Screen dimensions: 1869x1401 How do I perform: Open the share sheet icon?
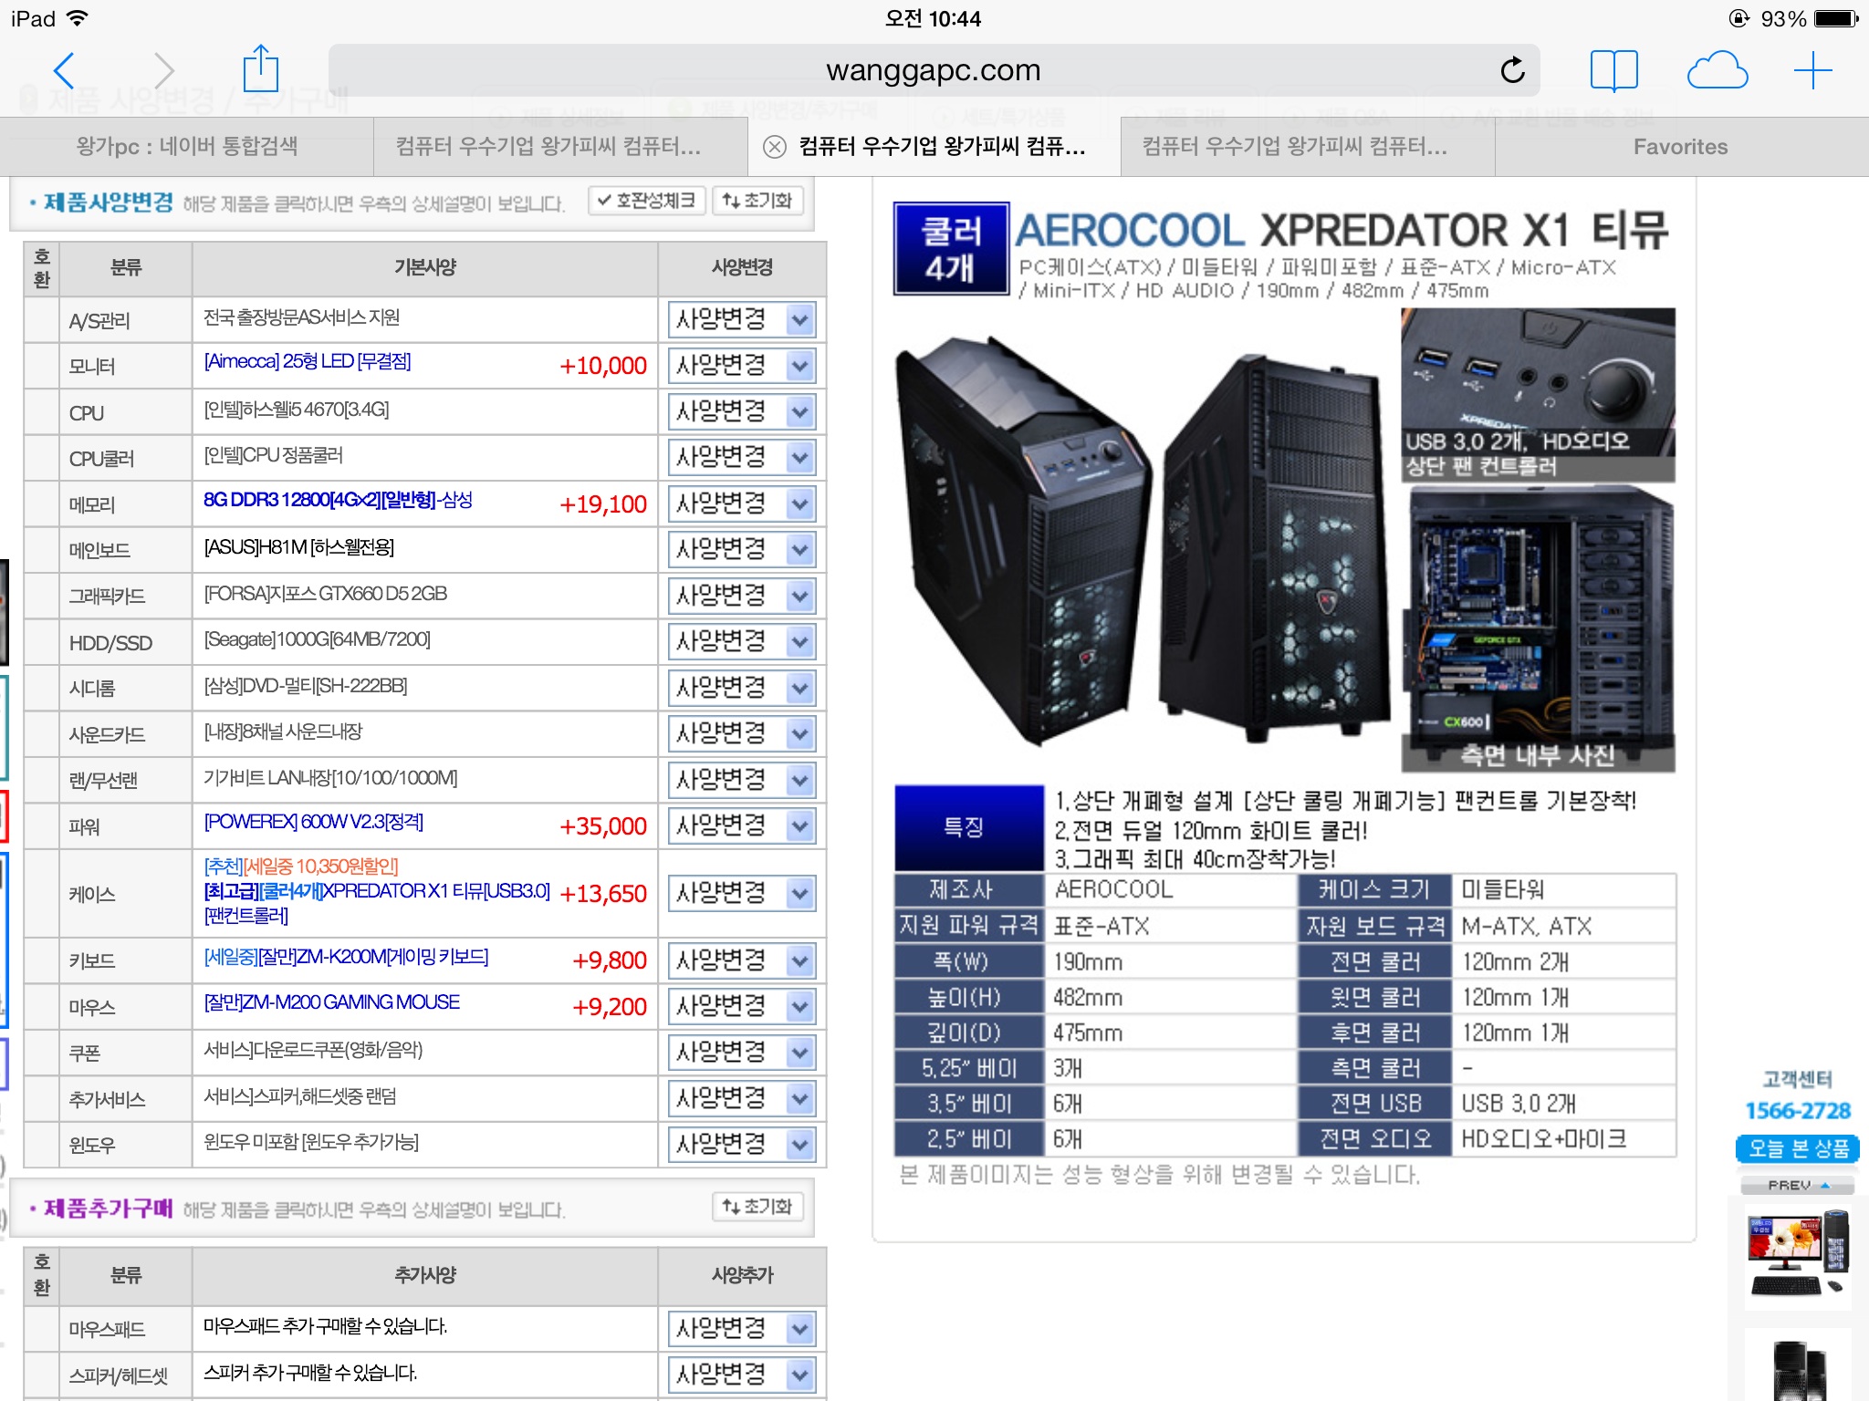pos(260,68)
